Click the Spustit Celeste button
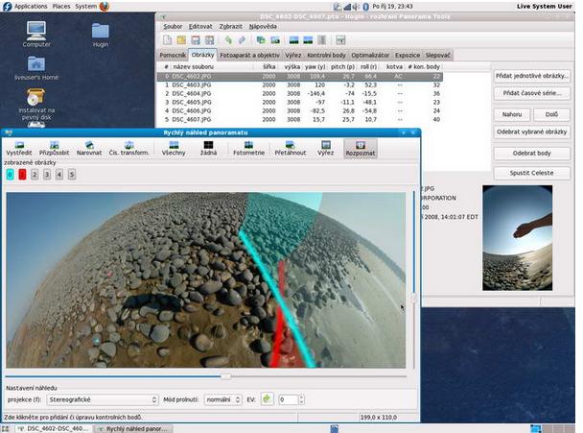Image resolution: width=583 pixels, height=433 pixels. [x=531, y=173]
